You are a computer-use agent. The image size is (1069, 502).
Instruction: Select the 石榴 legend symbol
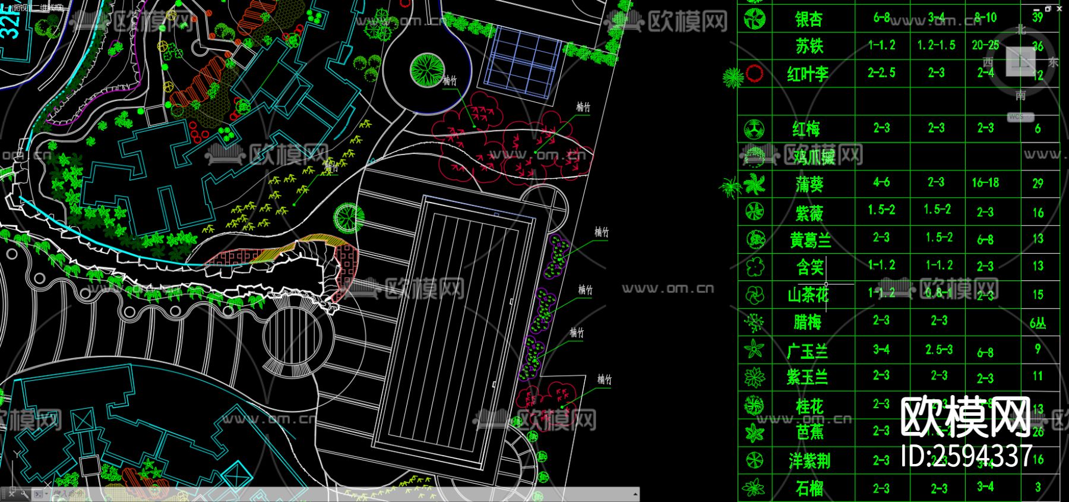click(755, 488)
